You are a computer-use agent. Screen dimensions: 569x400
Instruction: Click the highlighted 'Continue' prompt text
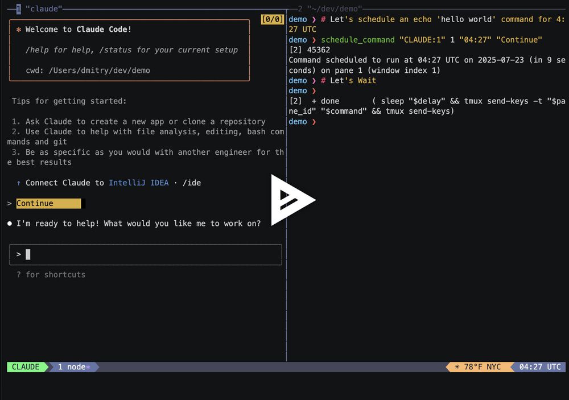point(48,203)
